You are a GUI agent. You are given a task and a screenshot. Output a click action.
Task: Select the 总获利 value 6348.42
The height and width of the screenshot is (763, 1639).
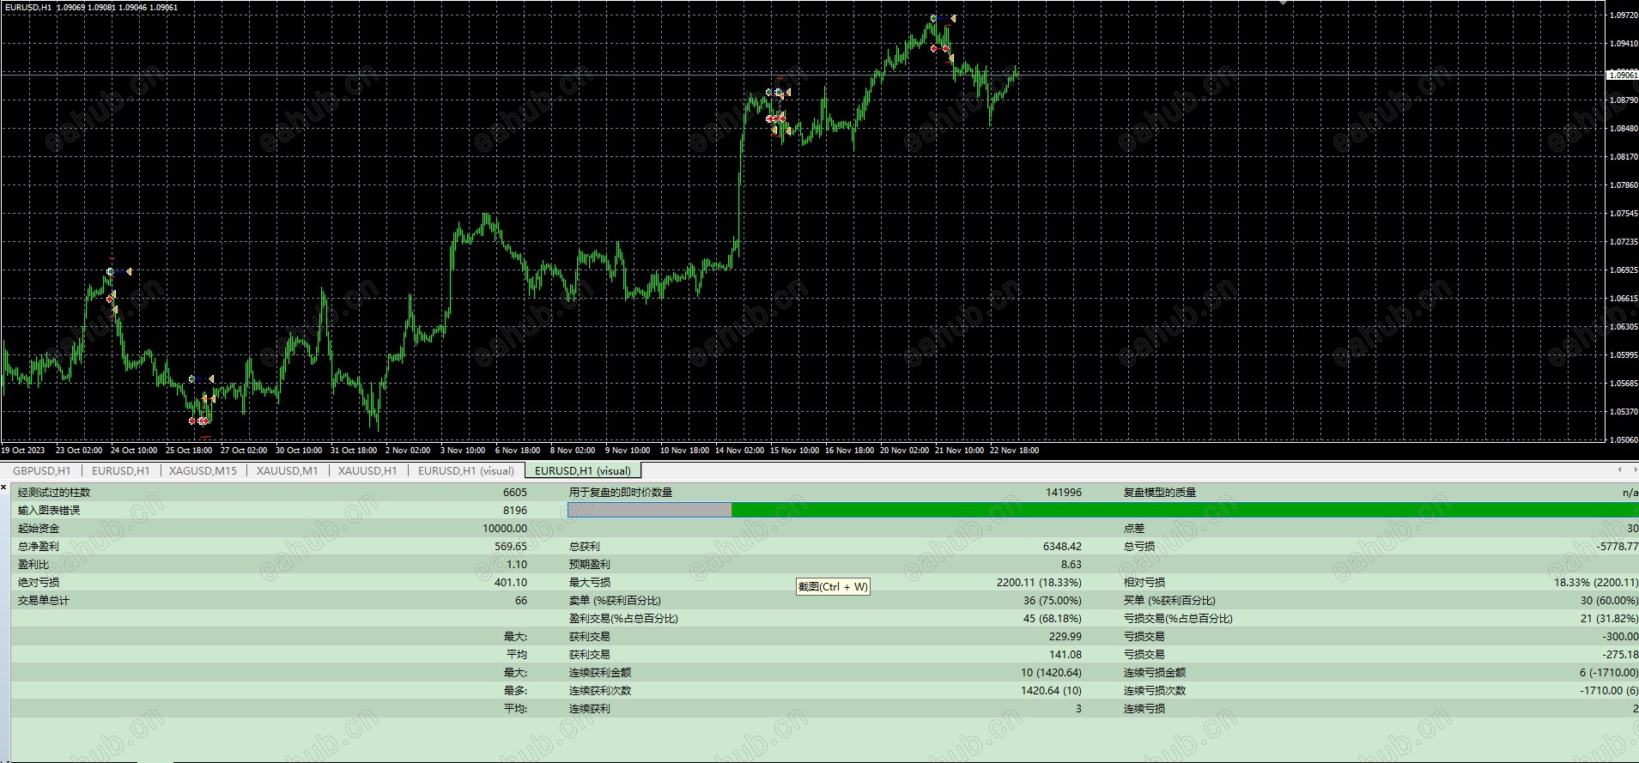(1063, 547)
